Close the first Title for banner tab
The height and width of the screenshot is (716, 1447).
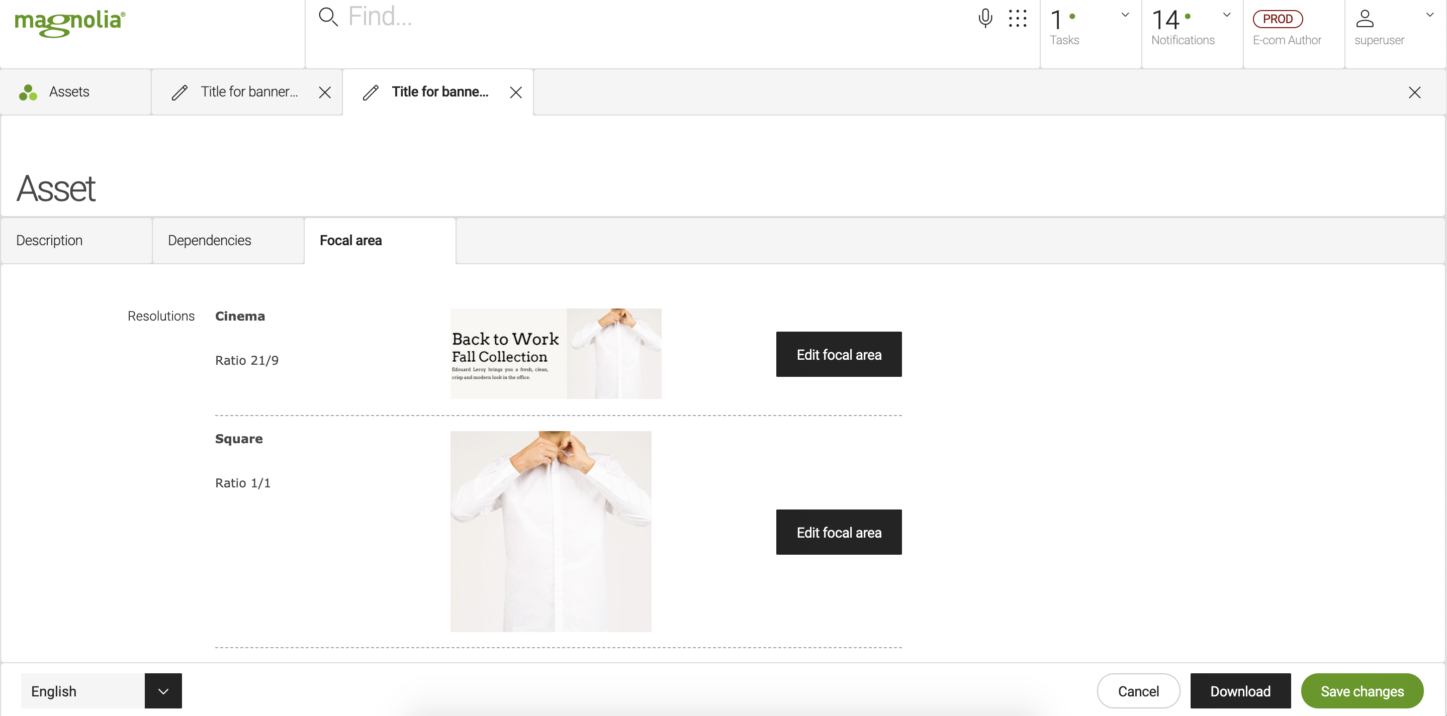point(325,92)
